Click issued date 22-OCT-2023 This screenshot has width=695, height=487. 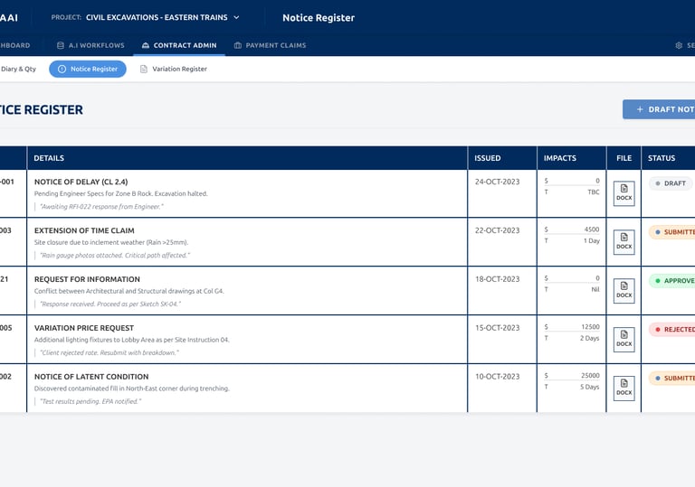click(497, 230)
